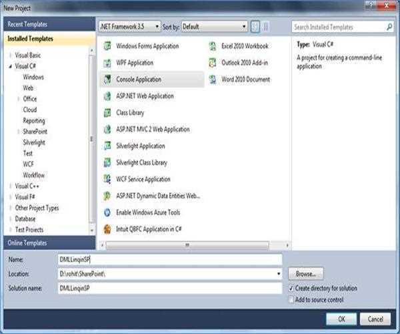Select the ASP.NET Web Application icon
Screen dimensions: 400x334
coord(107,96)
